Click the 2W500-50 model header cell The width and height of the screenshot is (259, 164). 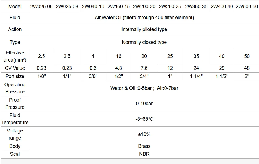click(247, 6)
